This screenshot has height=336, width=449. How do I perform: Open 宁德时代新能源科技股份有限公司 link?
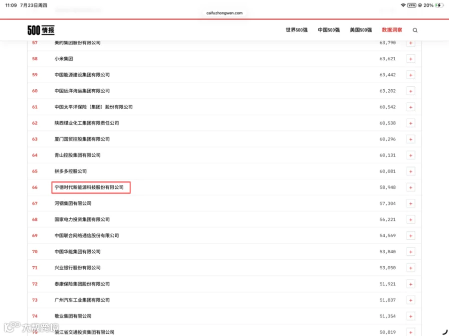(89, 187)
